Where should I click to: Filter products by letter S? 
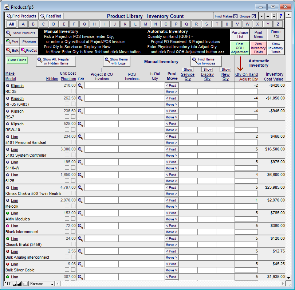(x=206, y=24)
